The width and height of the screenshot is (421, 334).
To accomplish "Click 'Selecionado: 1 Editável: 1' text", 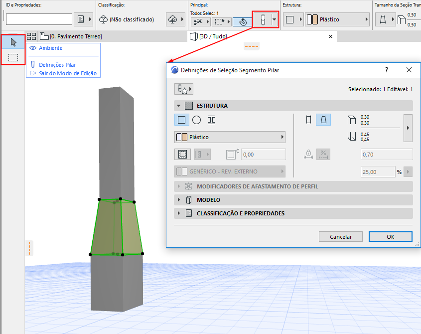I will [x=381, y=89].
